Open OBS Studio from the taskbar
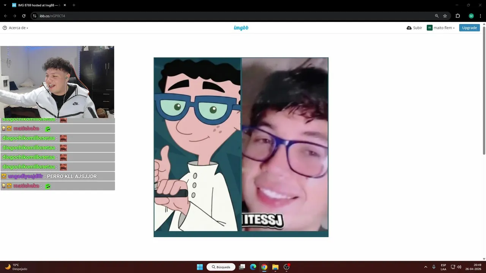This screenshot has height=273, width=486. 287,267
